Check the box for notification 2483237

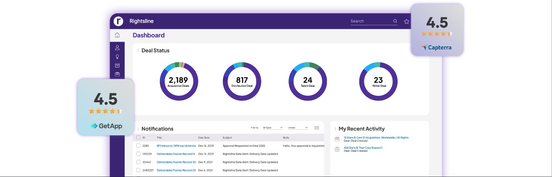point(138,170)
